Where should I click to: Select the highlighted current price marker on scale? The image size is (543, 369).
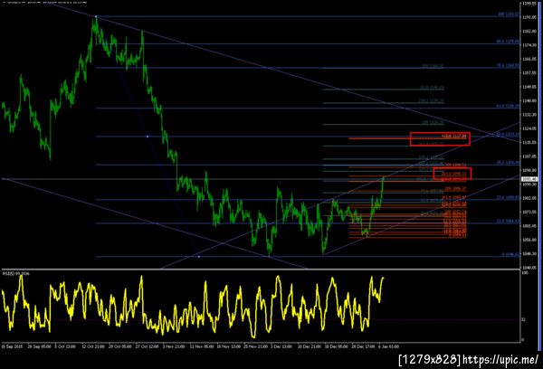(529, 179)
